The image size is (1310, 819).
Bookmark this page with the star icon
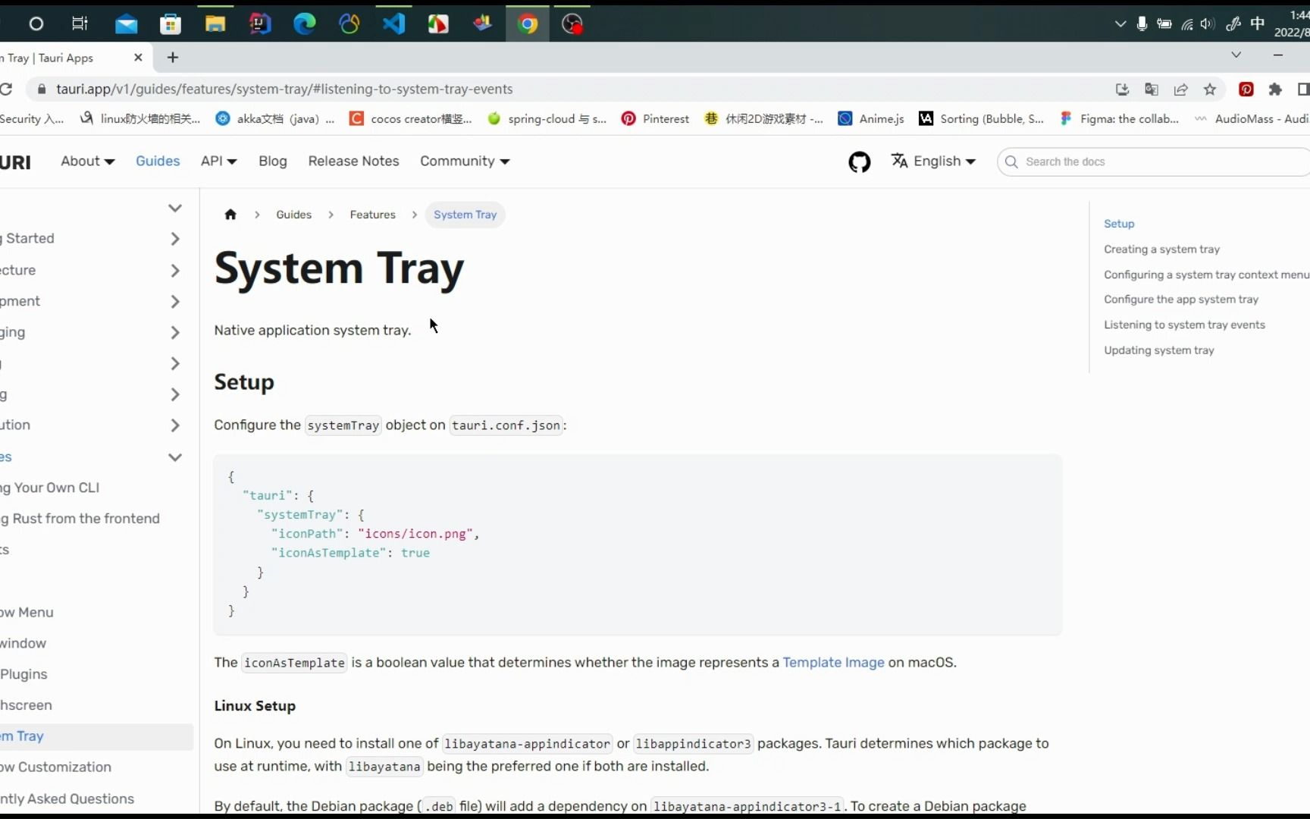click(1210, 89)
